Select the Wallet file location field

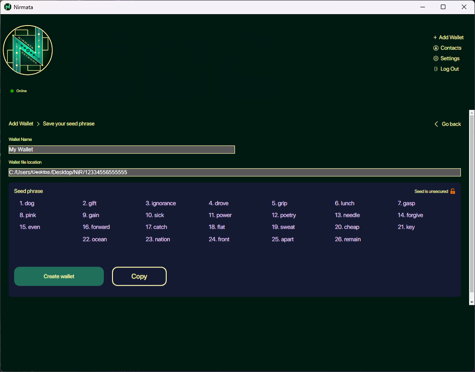[x=235, y=172]
